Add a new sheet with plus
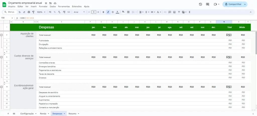257x116 pixels. [x=8, y=113]
